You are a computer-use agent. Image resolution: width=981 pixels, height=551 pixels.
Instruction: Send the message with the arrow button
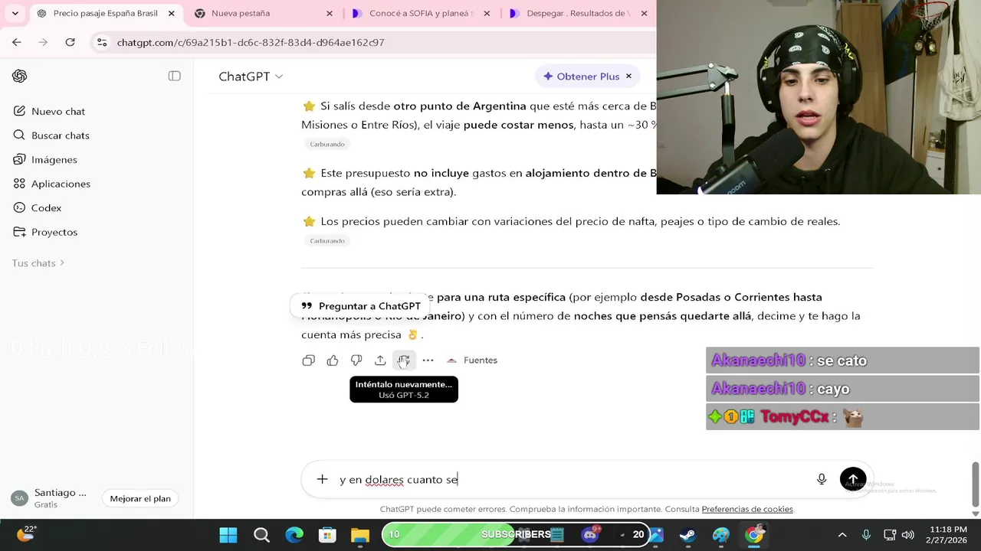[x=853, y=479]
